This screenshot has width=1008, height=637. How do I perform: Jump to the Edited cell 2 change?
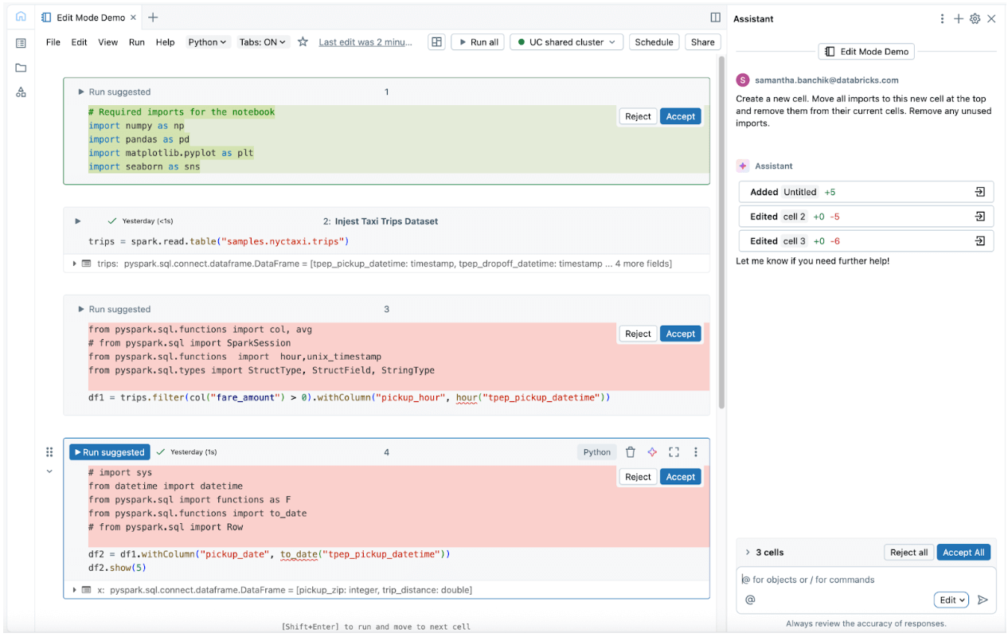(x=979, y=217)
